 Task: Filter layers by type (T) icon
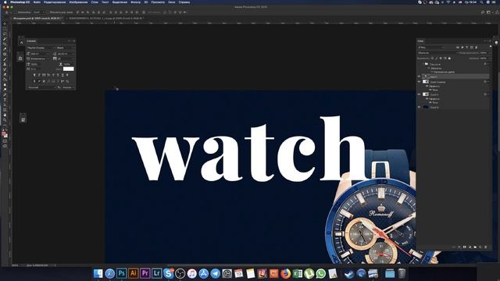(467, 48)
